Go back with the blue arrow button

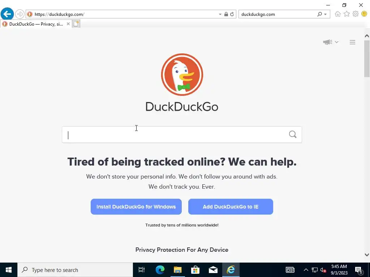coord(7,14)
